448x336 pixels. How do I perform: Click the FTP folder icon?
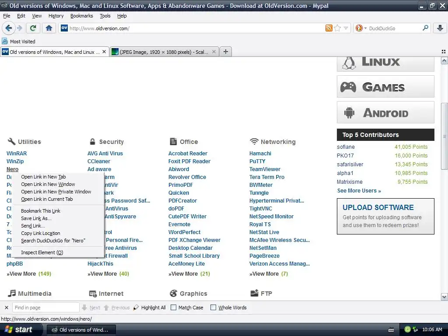(x=254, y=293)
